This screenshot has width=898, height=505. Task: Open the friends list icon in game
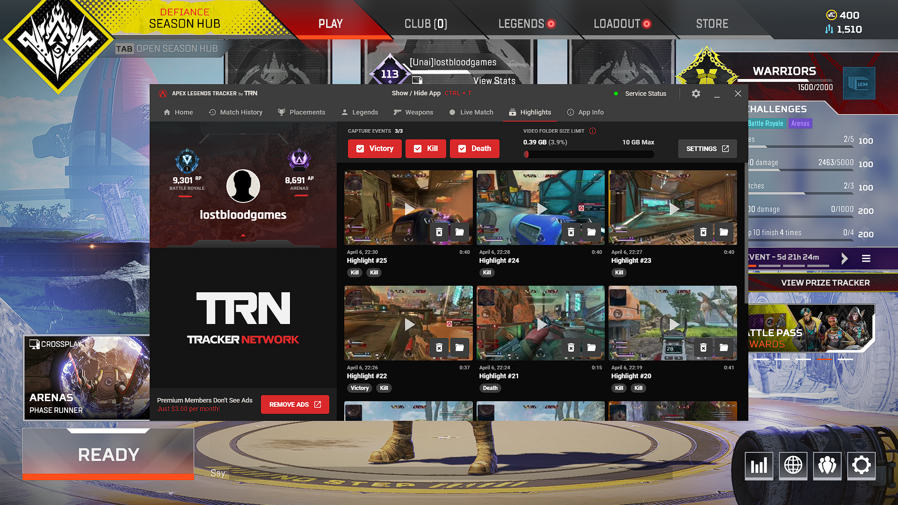[x=827, y=465]
